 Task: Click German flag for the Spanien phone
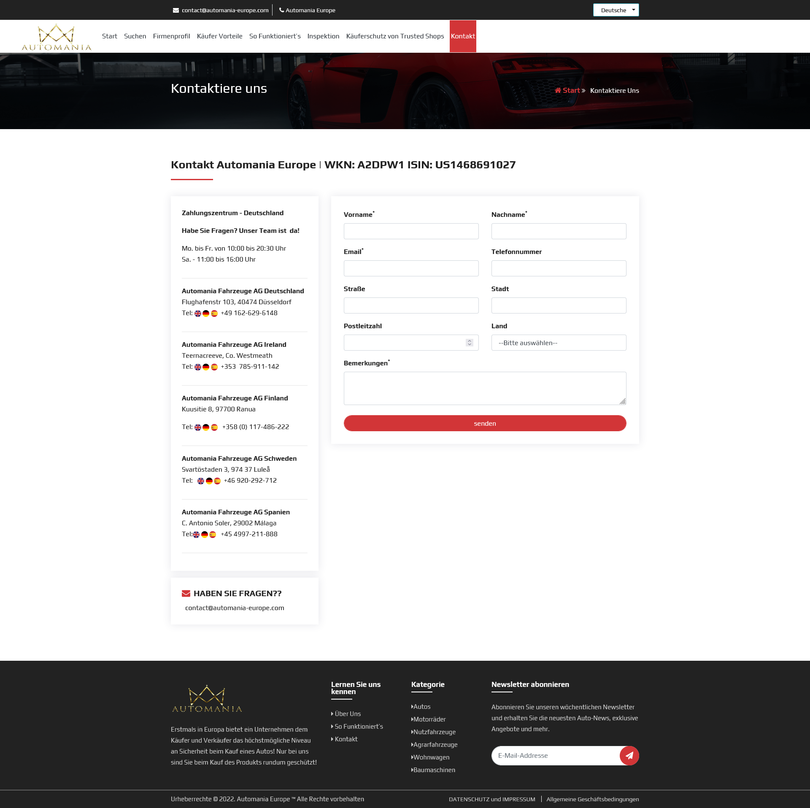205,535
